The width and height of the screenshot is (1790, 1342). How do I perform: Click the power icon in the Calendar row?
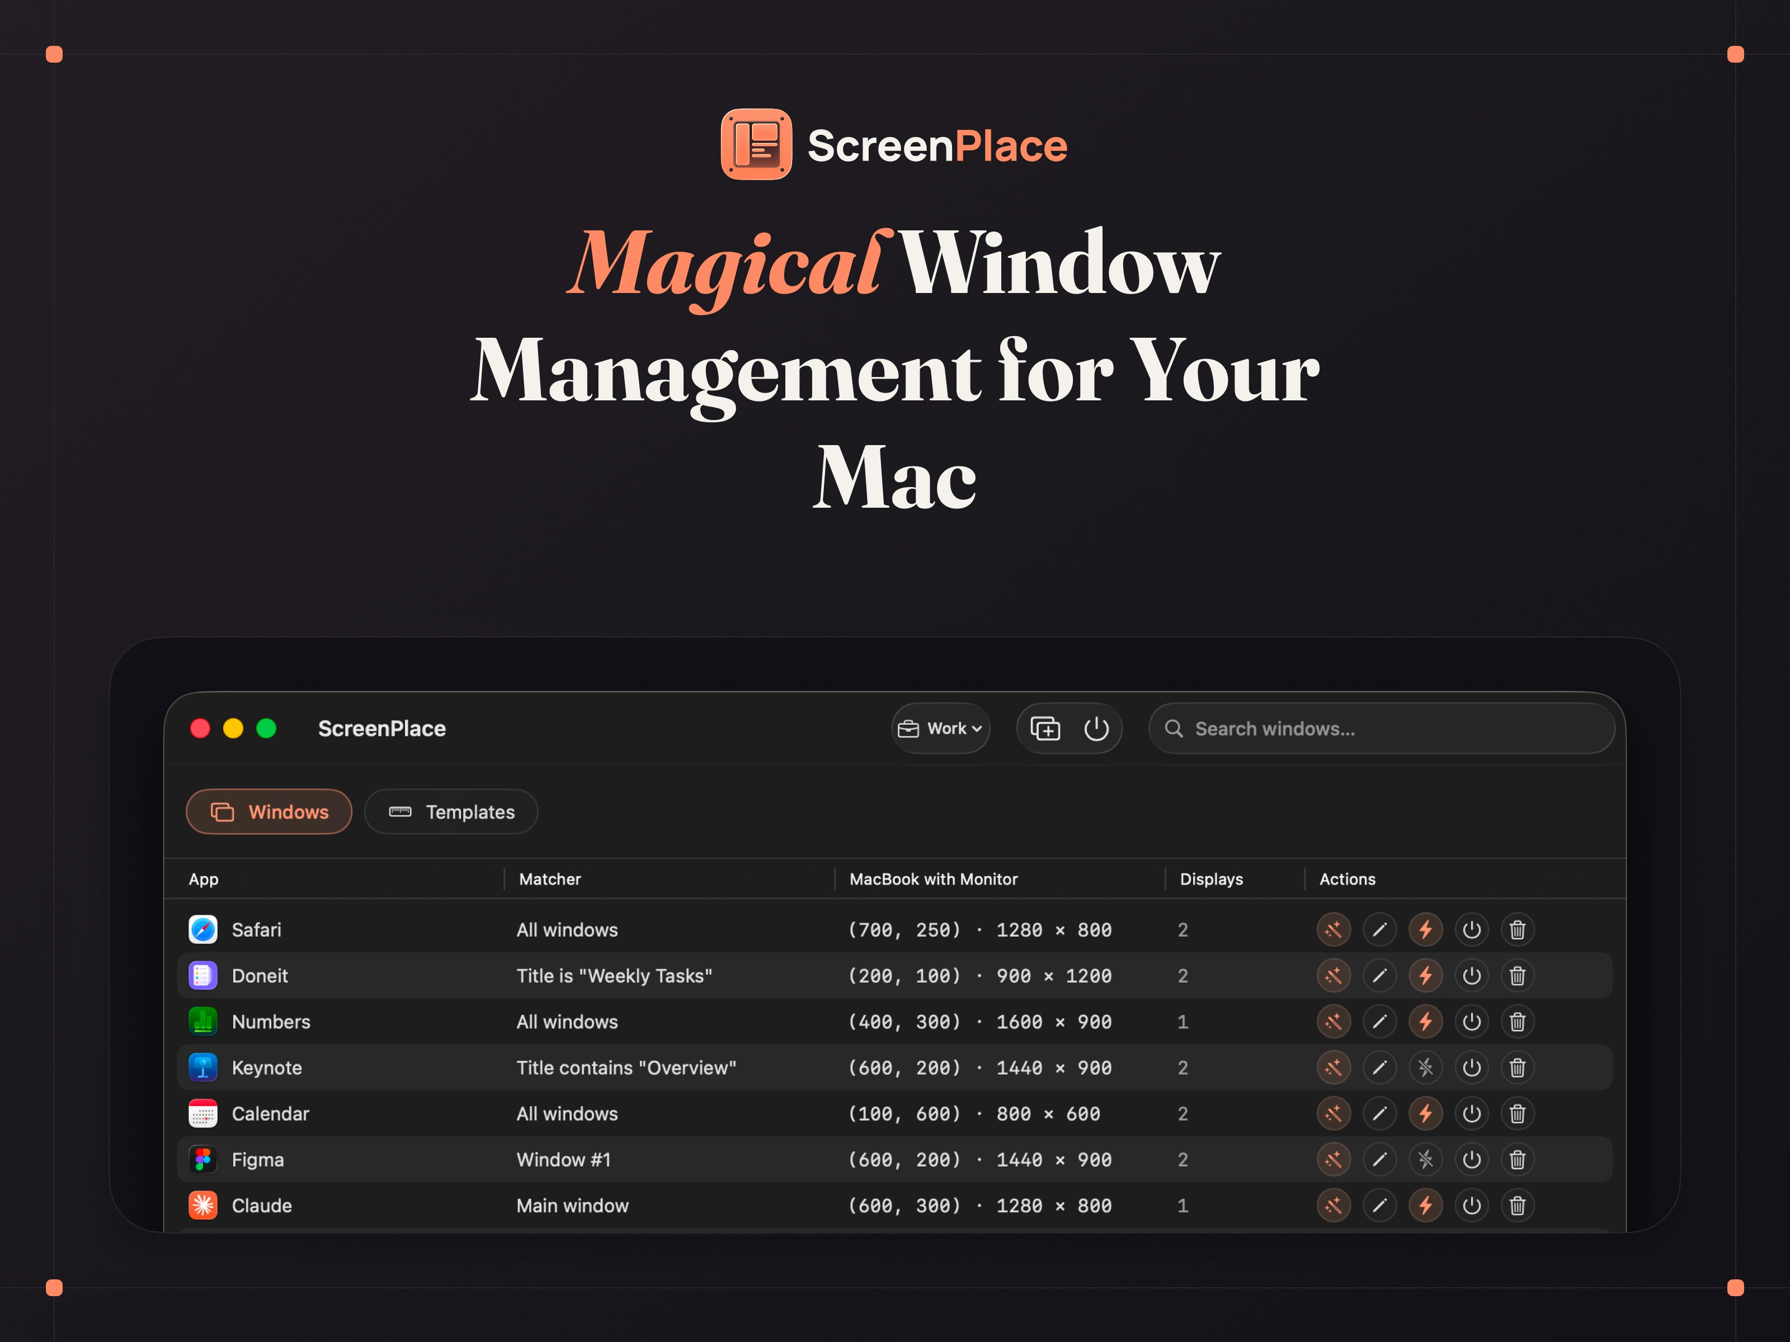coord(1472,1114)
